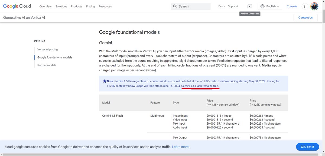Click the $0.00075 / 1k characters price
This screenshot has width=325, height=156.
pos(265,138)
